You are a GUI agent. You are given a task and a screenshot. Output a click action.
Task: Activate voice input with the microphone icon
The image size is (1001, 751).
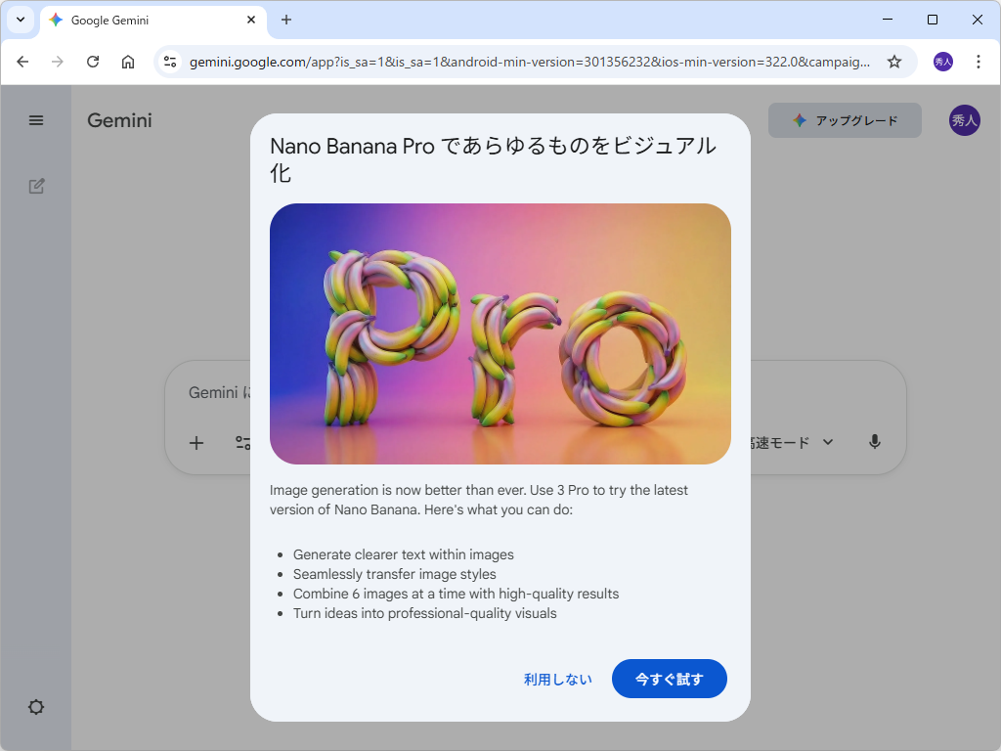tap(874, 442)
